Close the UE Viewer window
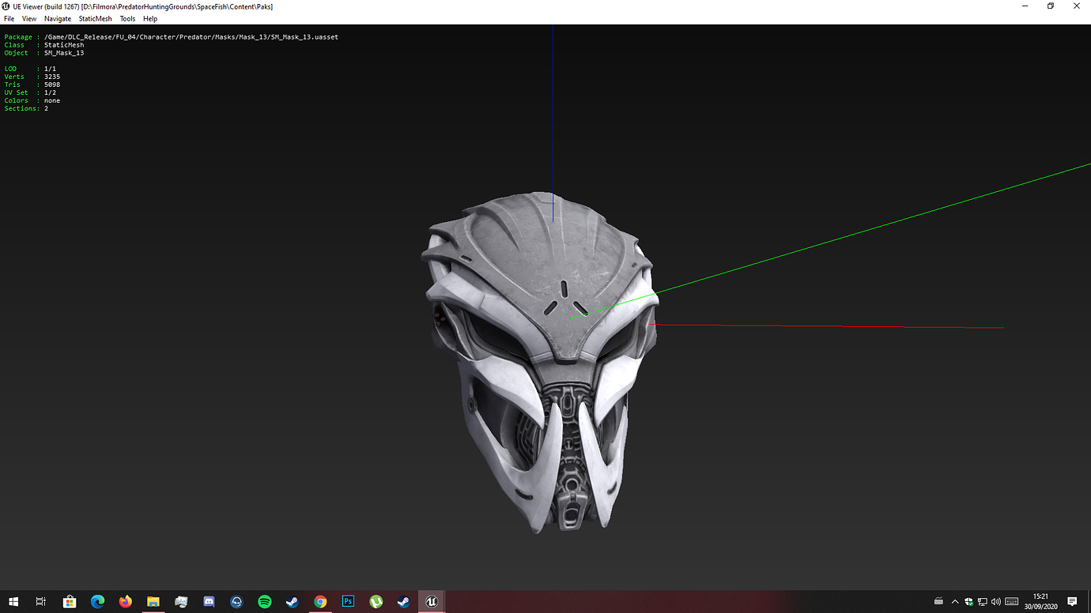The width and height of the screenshot is (1091, 613). (x=1077, y=6)
